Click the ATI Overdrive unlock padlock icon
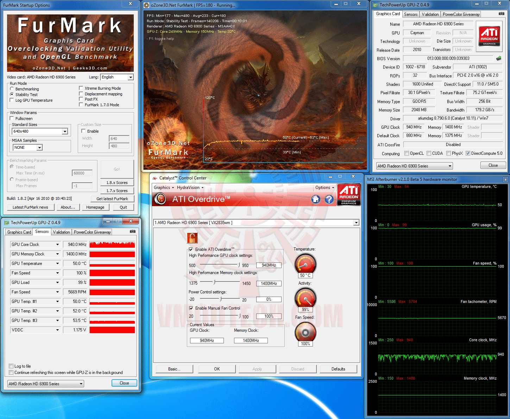This screenshot has width=510, height=419. (x=192, y=238)
